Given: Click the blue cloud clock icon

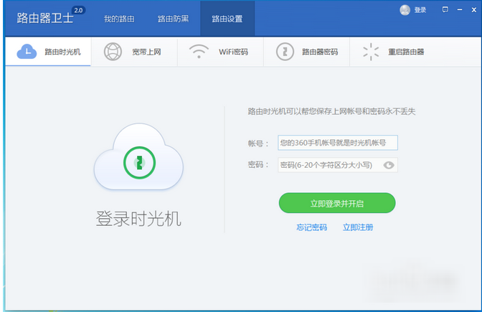Looking at the screenshot, I should click(27, 52).
